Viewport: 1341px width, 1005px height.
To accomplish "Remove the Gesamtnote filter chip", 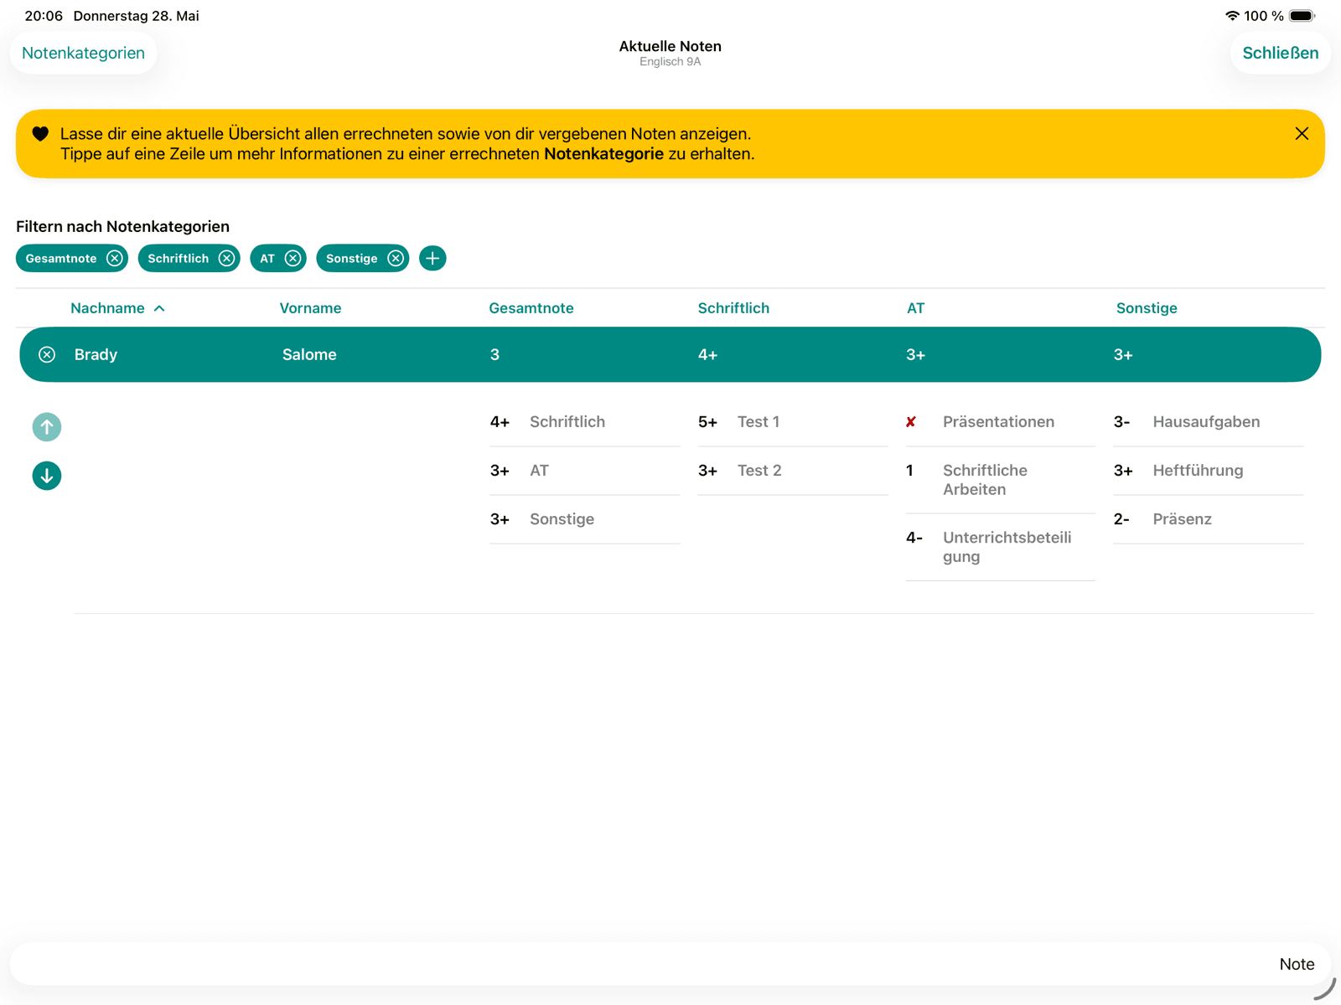I will pyautogui.click(x=115, y=258).
